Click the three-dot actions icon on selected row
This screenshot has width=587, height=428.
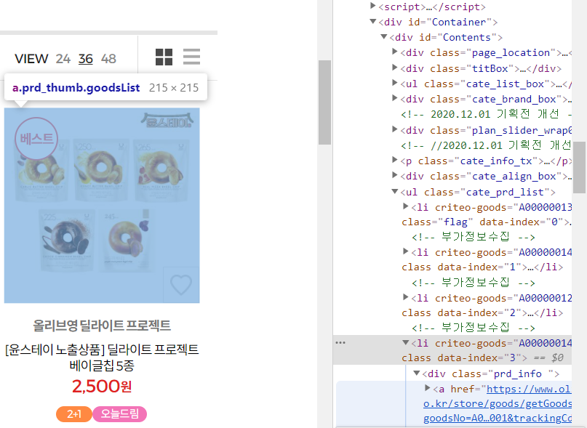(340, 343)
